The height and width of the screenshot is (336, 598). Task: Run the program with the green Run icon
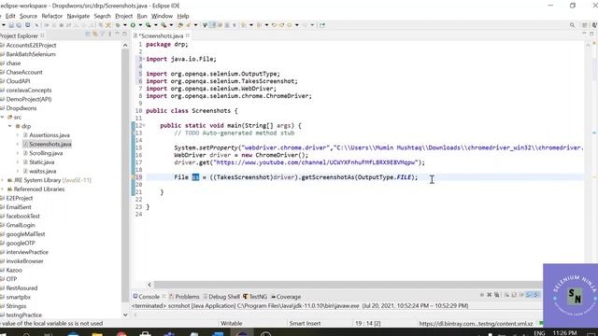coord(133,25)
